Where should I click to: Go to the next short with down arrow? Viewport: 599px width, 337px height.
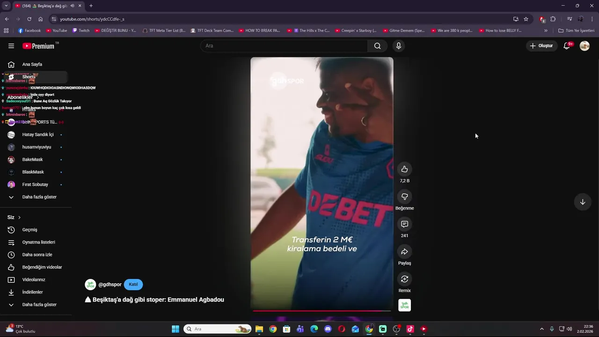(x=583, y=202)
